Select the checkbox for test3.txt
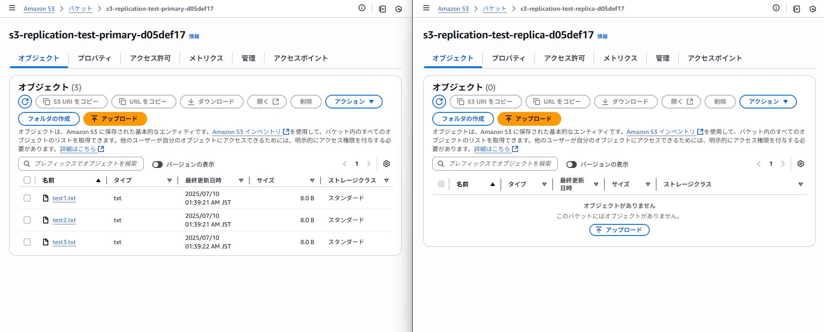 (x=27, y=242)
